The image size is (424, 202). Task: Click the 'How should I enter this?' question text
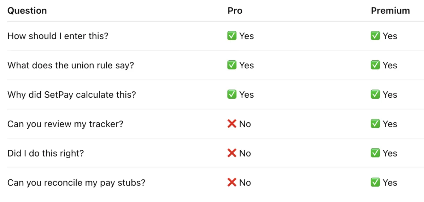(x=58, y=36)
